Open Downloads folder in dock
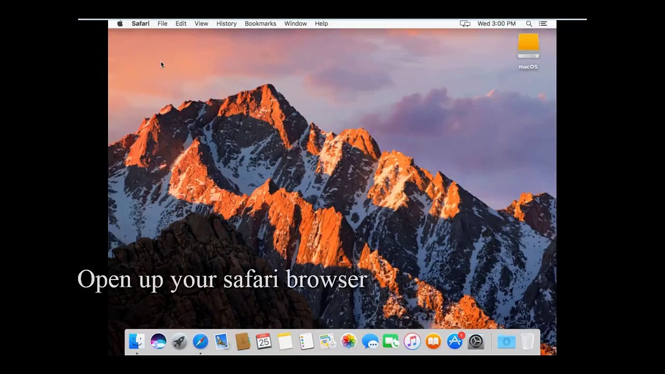 507,341
